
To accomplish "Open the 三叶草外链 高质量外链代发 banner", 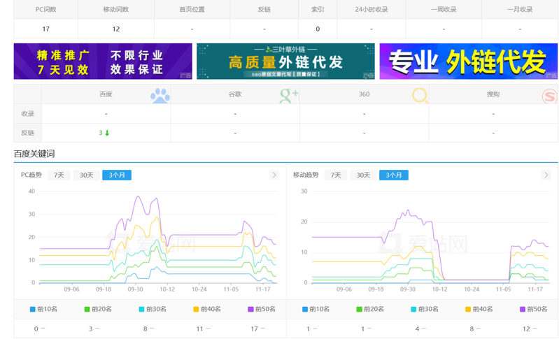I will click(285, 62).
